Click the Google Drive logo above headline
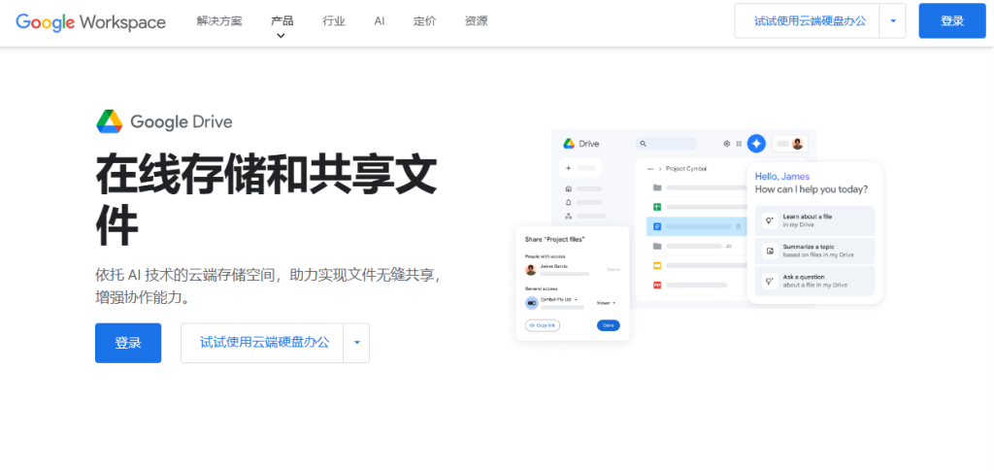994x471 pixels. (x=164, y=121)
